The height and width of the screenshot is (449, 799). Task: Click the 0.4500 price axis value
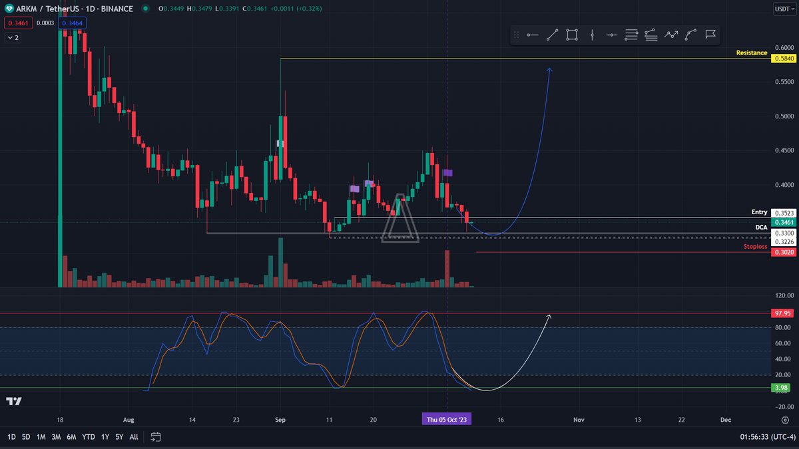tap(785, 150)
